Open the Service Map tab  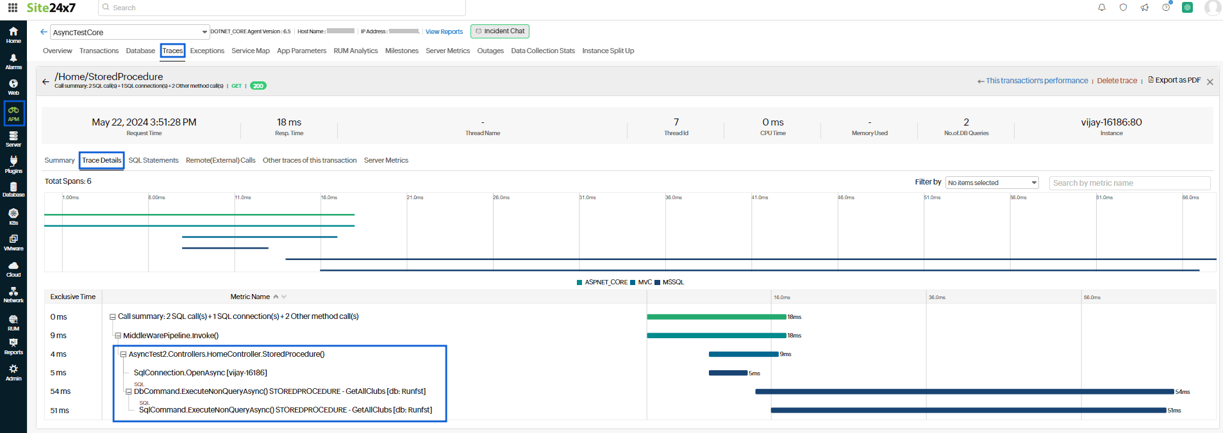coord(250,51)
